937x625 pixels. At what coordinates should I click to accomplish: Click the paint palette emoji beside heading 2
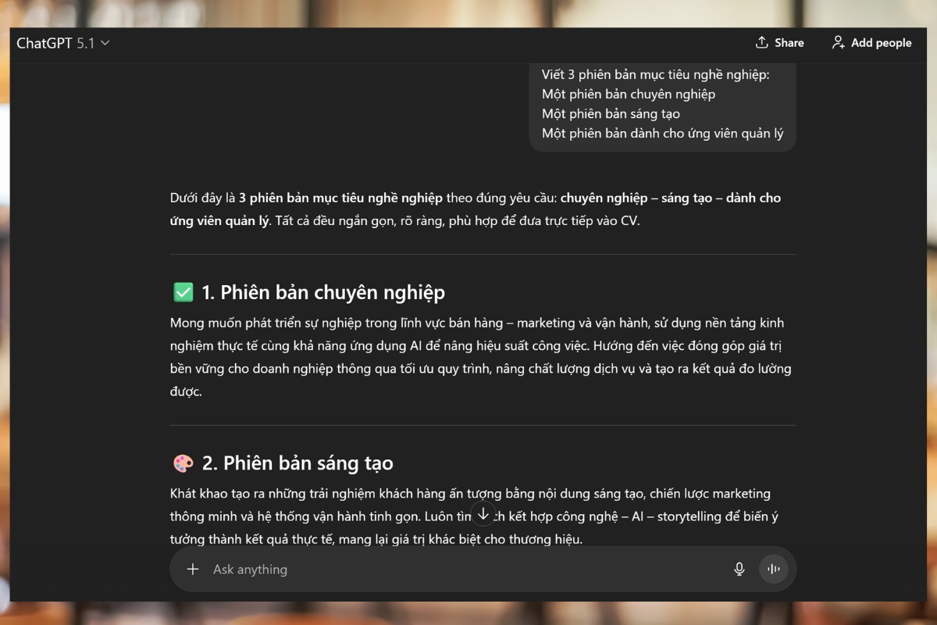(183, 463)
